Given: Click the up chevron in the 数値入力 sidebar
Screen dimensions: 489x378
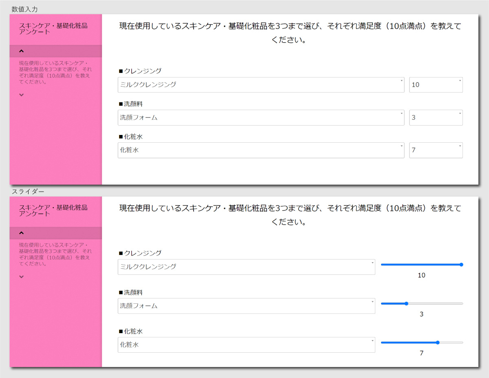Looking at the screenshot, I should coord(22,51).
